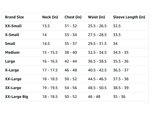Click the Chest (in) column header
The height and width of the screenshot is (114, 152).
pyautogui.click(x=73, y=17)
